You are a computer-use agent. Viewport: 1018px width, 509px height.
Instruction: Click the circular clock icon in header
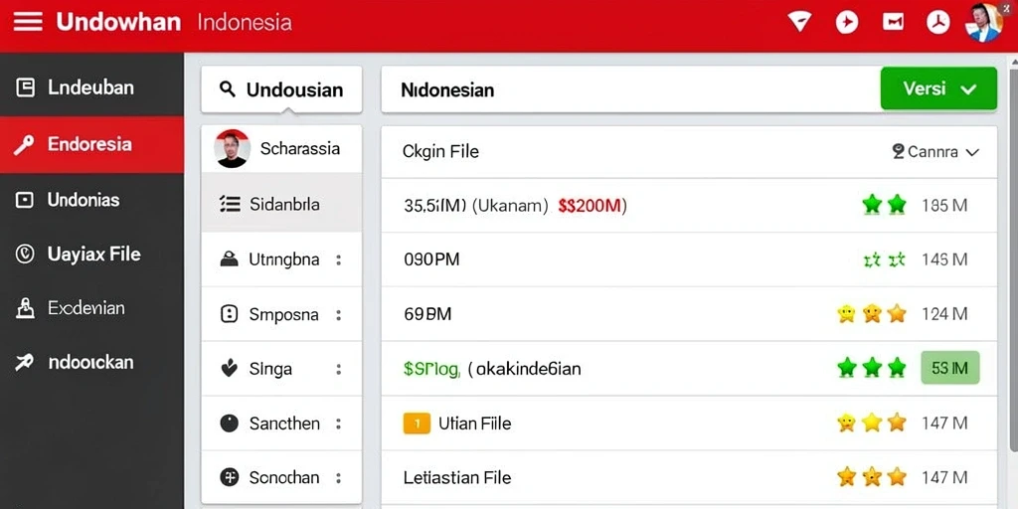point(938,22)
